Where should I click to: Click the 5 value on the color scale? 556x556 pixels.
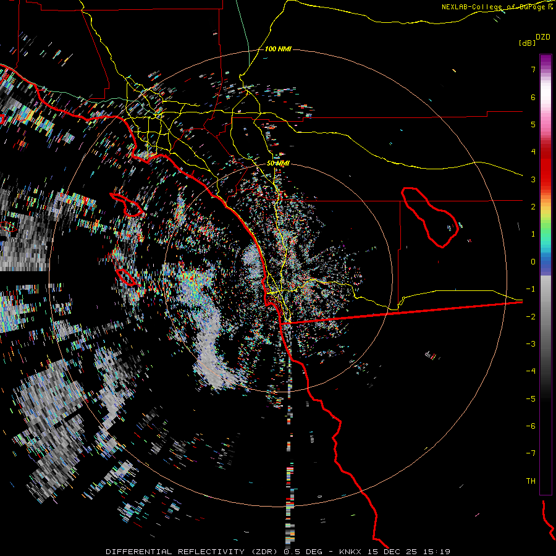533,124
